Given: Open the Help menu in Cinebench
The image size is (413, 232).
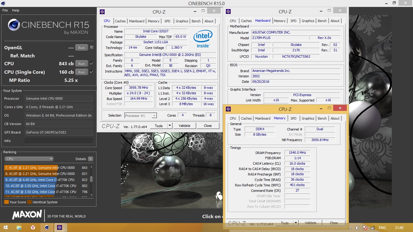Looking at the screenshot, I should point(16,10).
